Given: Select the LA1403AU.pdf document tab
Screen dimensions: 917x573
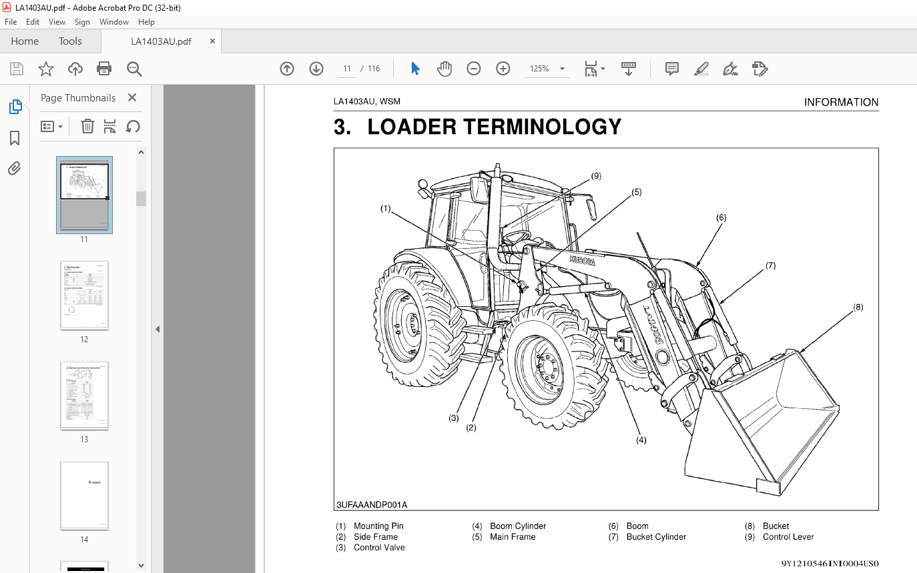Looking at the screenshot, I should (161, 41).
